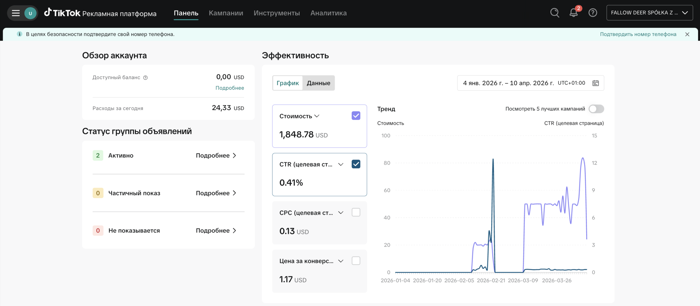This screenshot has height=306, width=700.
Task: Open the hamburger navigation menu
Action: tap(16, 13)
